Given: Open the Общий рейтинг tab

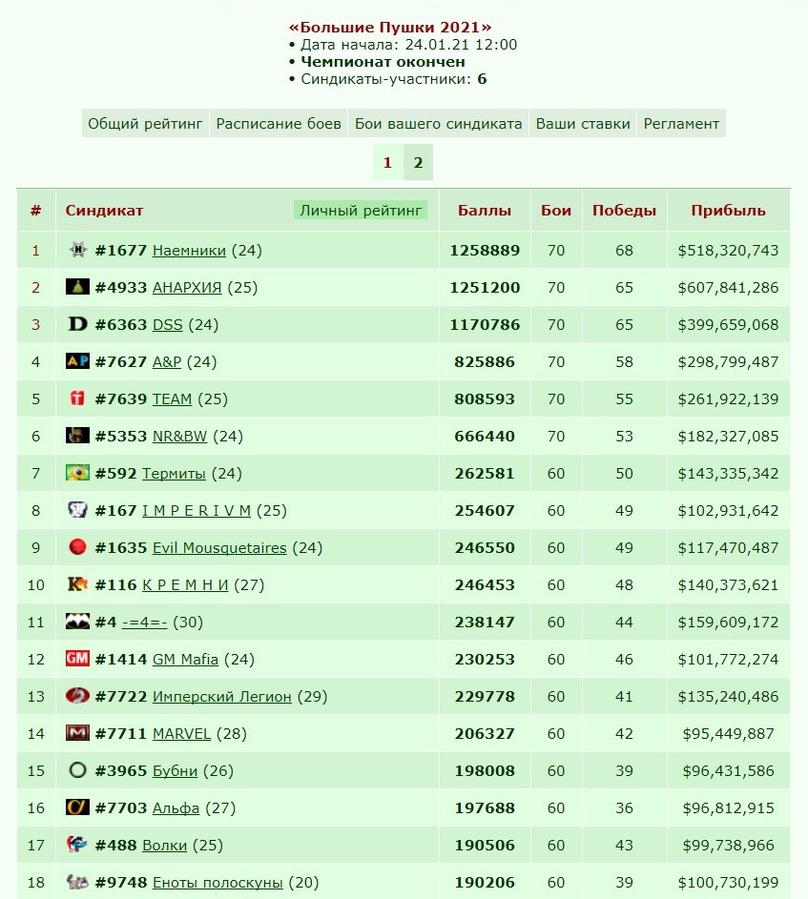Looking at the screenshot, I should (x=145, y=123).
